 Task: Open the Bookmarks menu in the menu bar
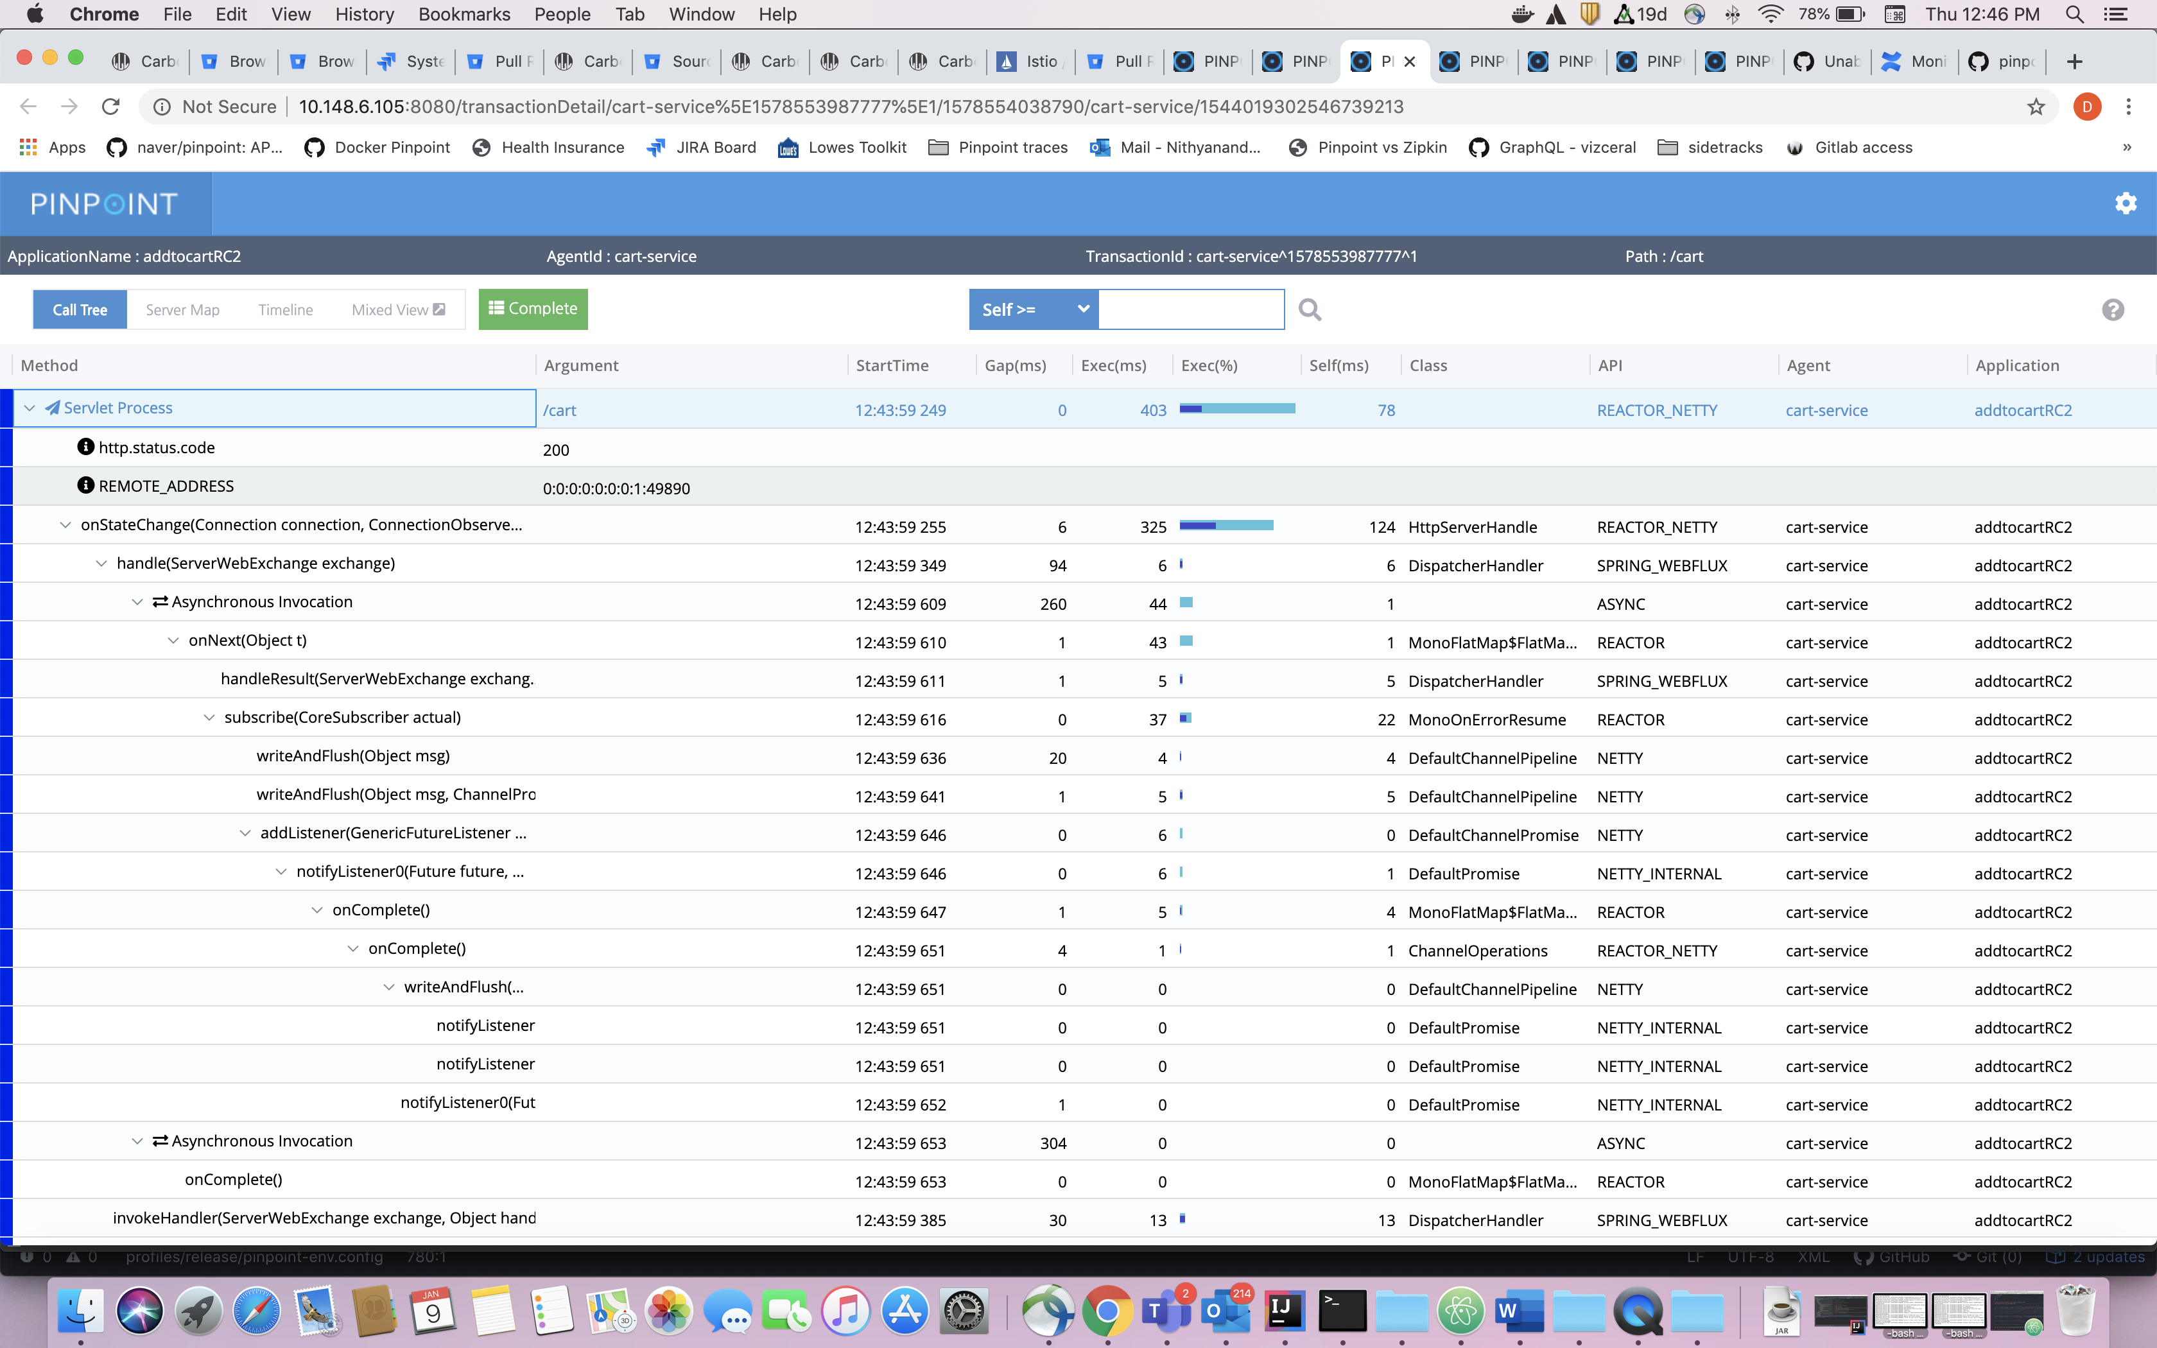[463, 13]
